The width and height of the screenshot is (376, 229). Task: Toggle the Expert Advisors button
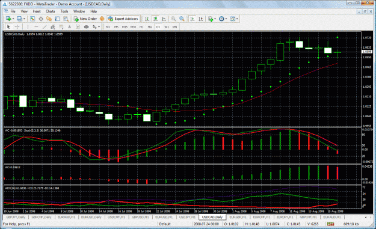[123, 19]
